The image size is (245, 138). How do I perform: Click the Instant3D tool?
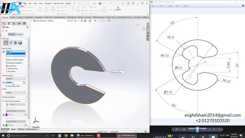(x=118, y=8)
